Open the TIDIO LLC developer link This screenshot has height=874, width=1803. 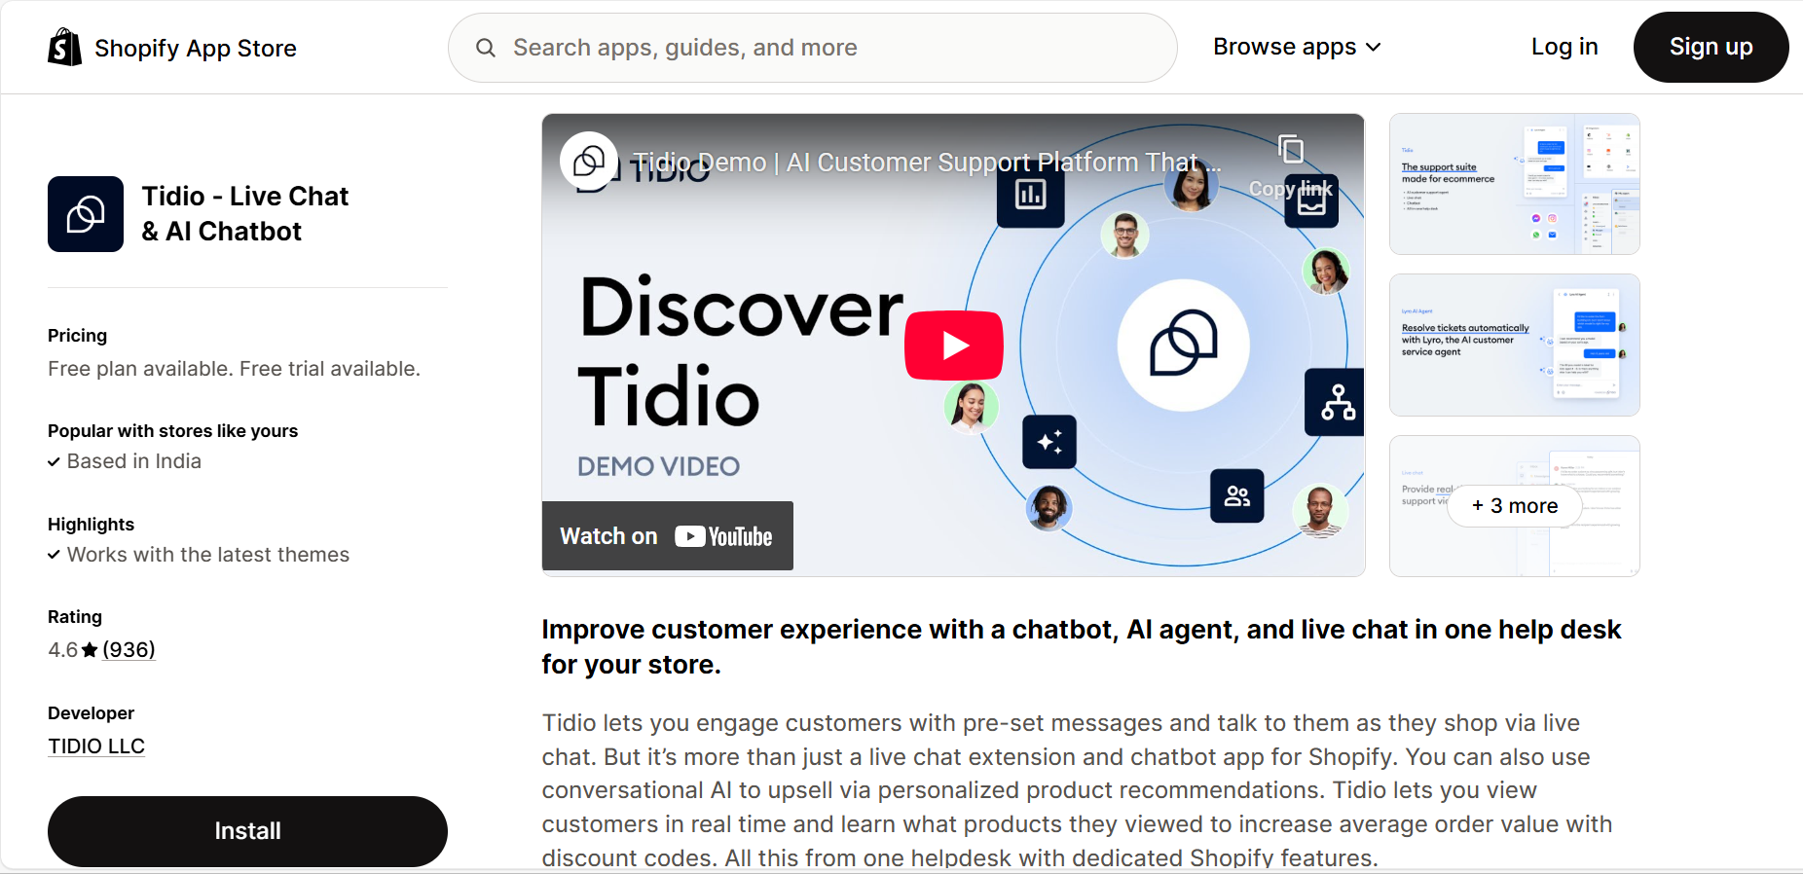[x=96, y=747]
